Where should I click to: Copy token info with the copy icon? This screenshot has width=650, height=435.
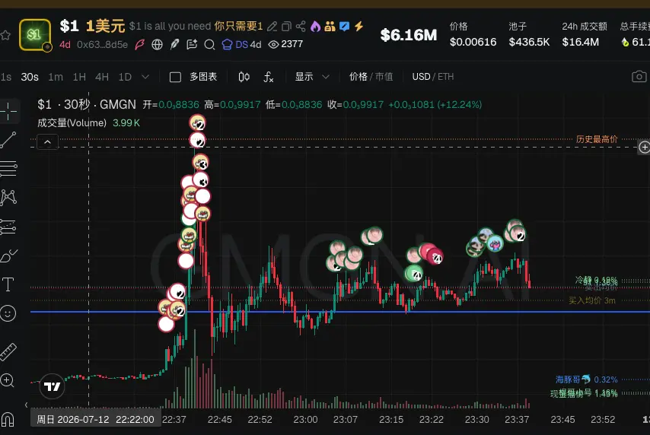pyautogui.click(x=286, y=27)
